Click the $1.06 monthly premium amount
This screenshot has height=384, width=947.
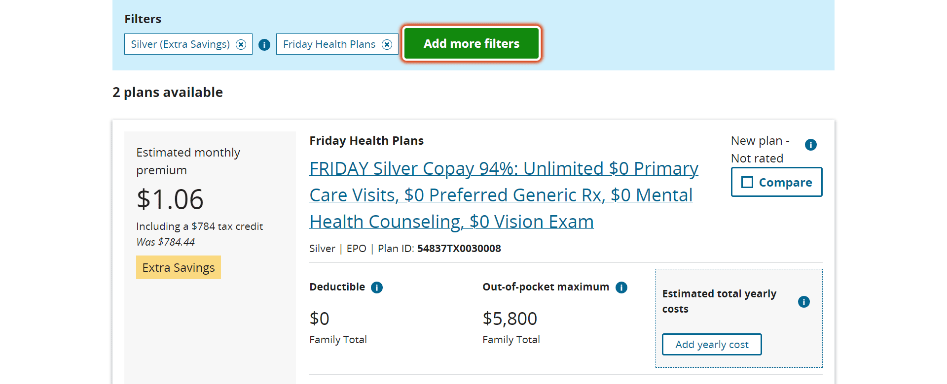pyautogui.click(x=170, y=199)
